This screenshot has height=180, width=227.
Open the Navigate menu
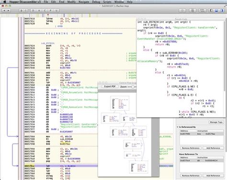click(84, 2)
